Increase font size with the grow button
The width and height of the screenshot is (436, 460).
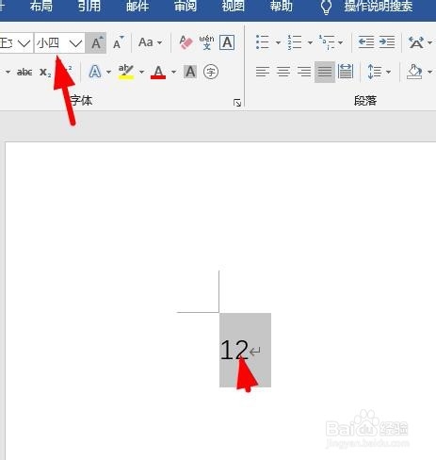coord(96,42)
